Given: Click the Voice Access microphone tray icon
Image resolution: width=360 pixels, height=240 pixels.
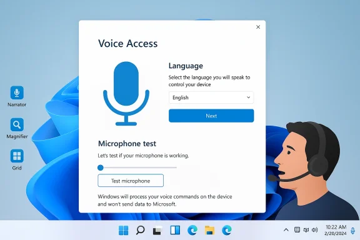Looking at the screenshot, I should (x=353, y=231).
